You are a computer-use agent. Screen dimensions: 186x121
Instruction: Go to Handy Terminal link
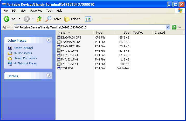point(23,48)
